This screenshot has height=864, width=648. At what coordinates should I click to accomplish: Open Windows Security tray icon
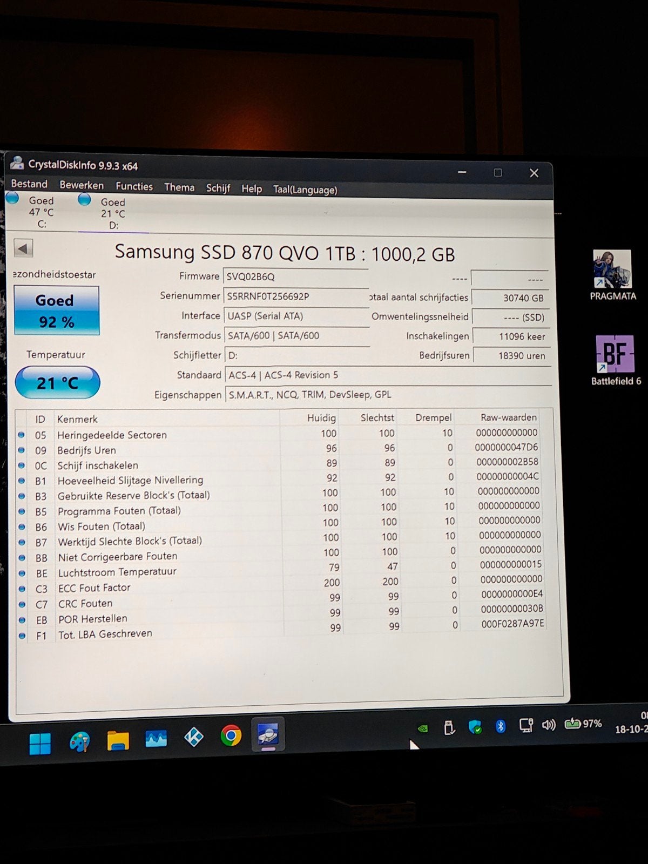click(475, 727)
